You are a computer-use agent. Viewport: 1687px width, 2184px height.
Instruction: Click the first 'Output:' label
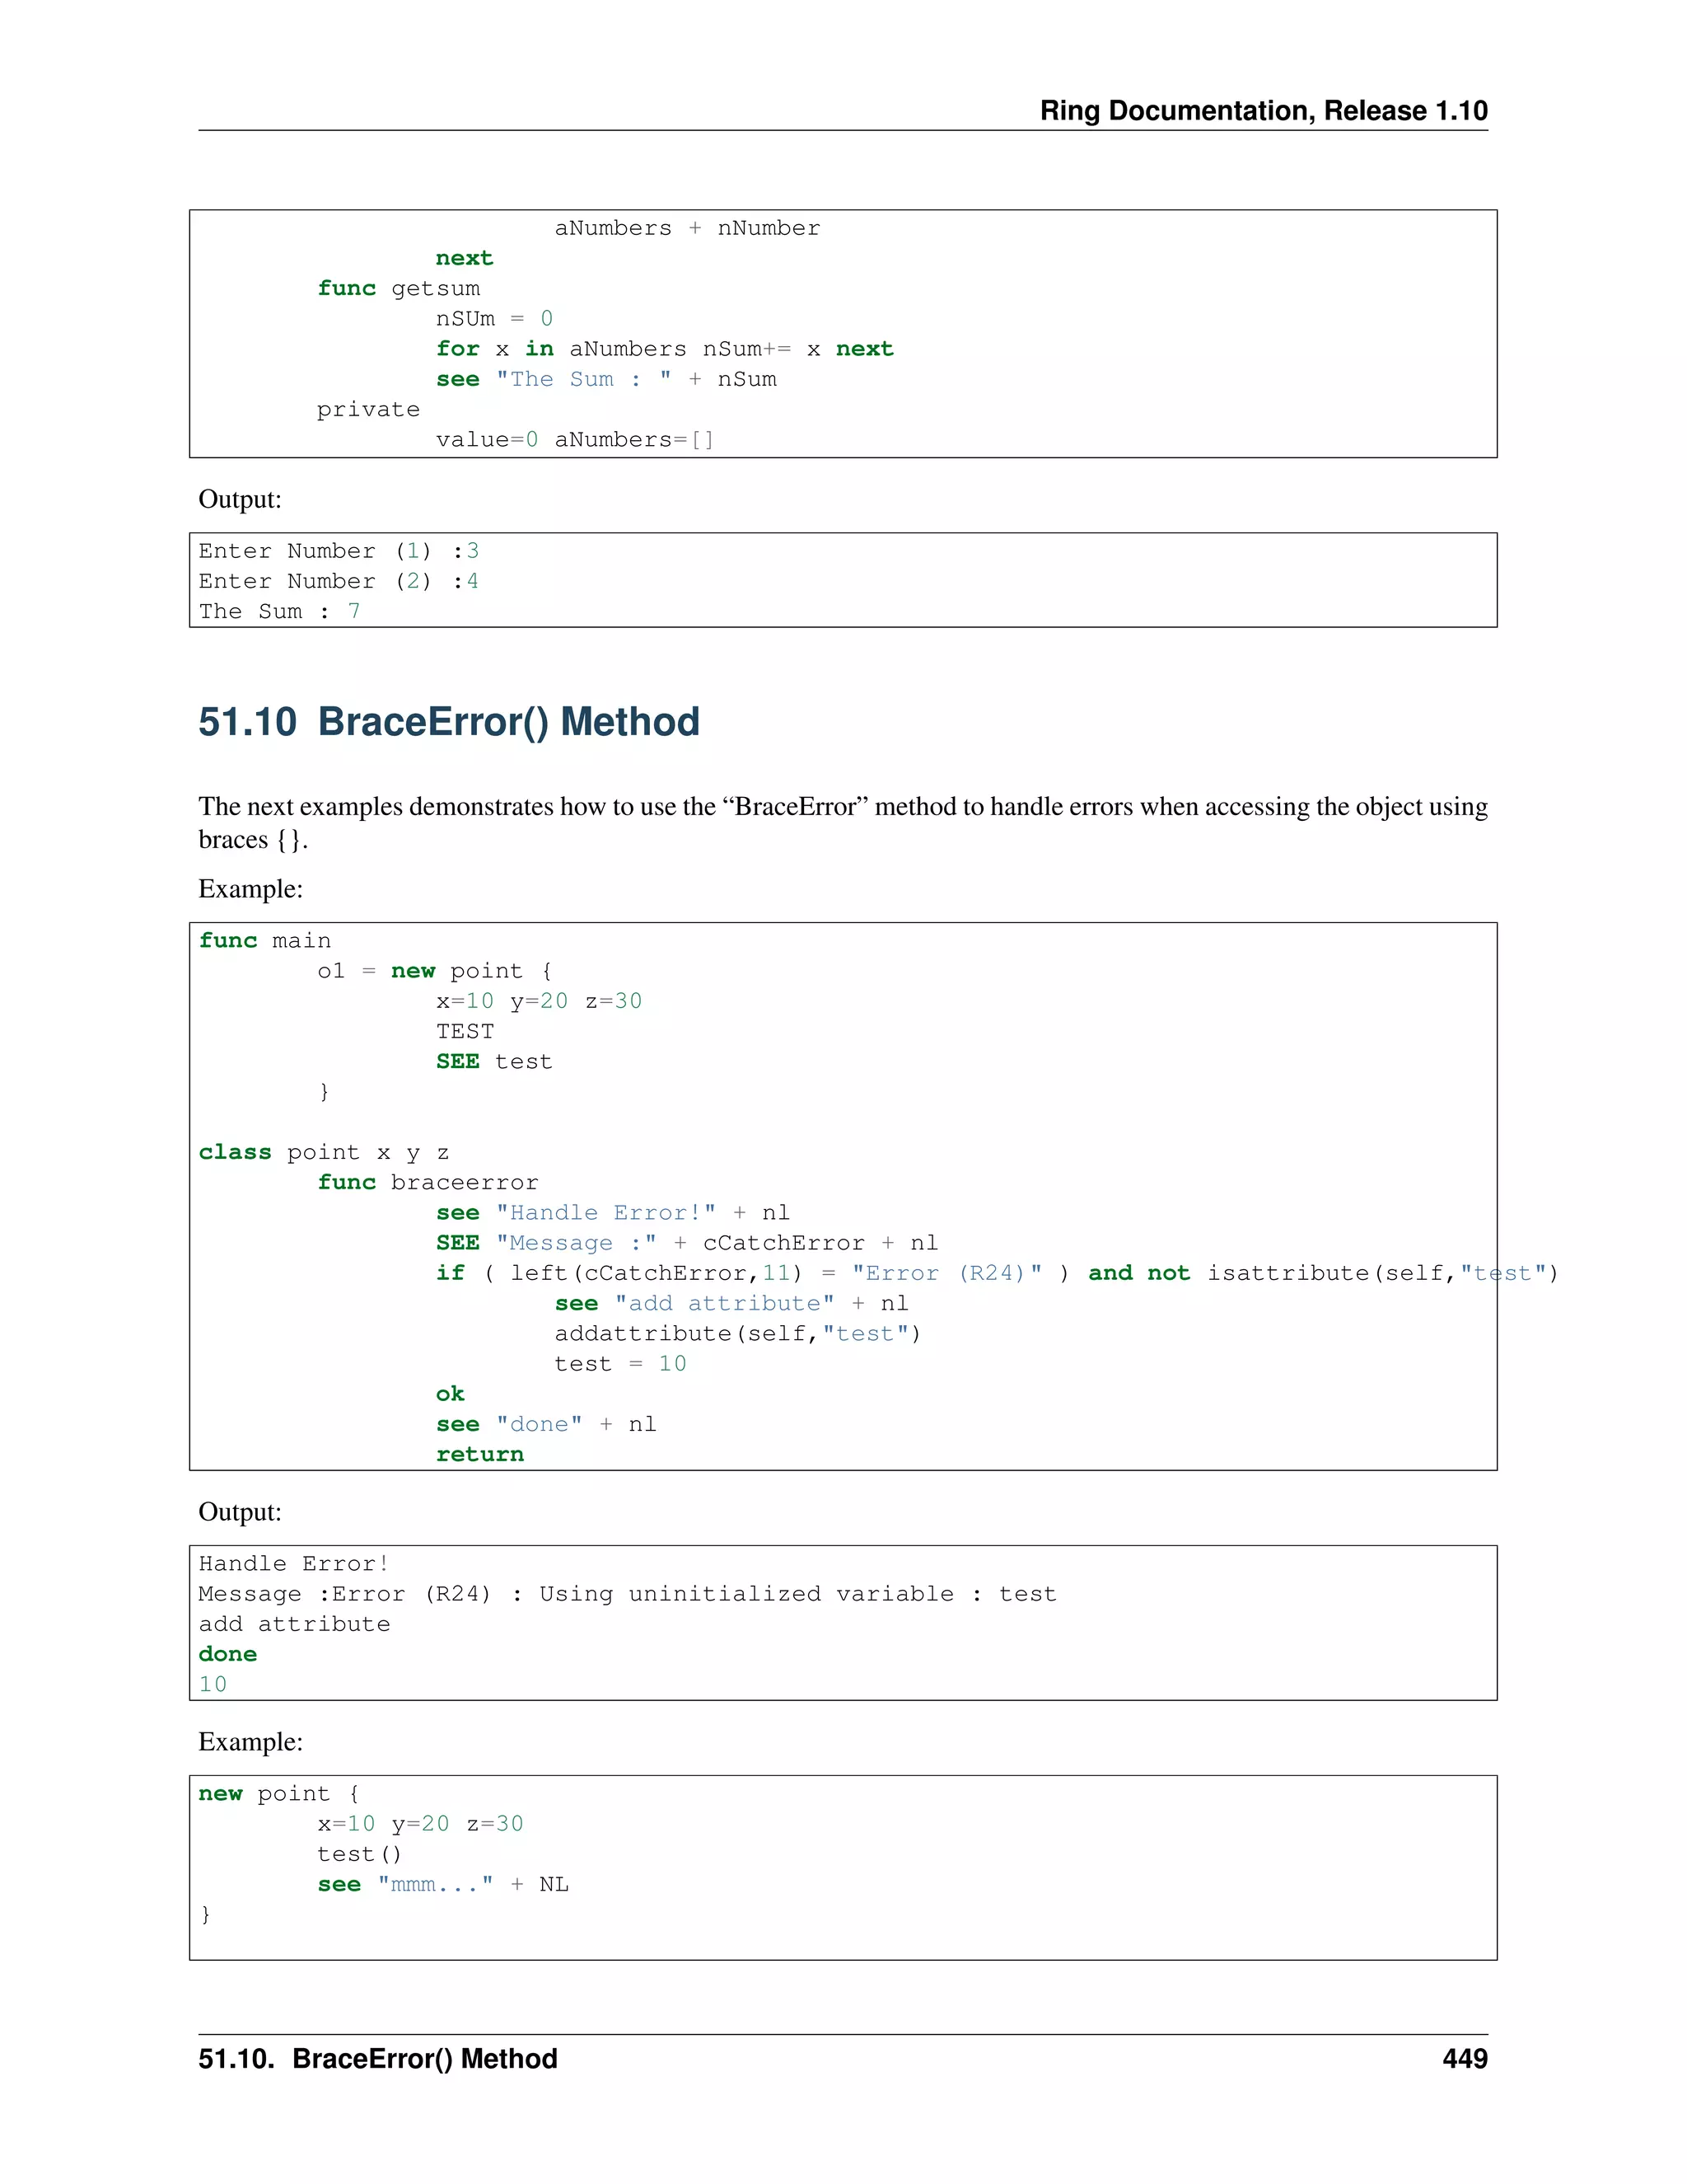pos(240,499)
